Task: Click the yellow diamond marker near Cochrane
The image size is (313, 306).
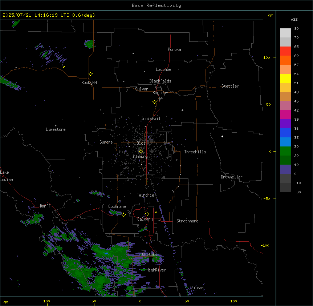Action: click(x=123, y=214)
